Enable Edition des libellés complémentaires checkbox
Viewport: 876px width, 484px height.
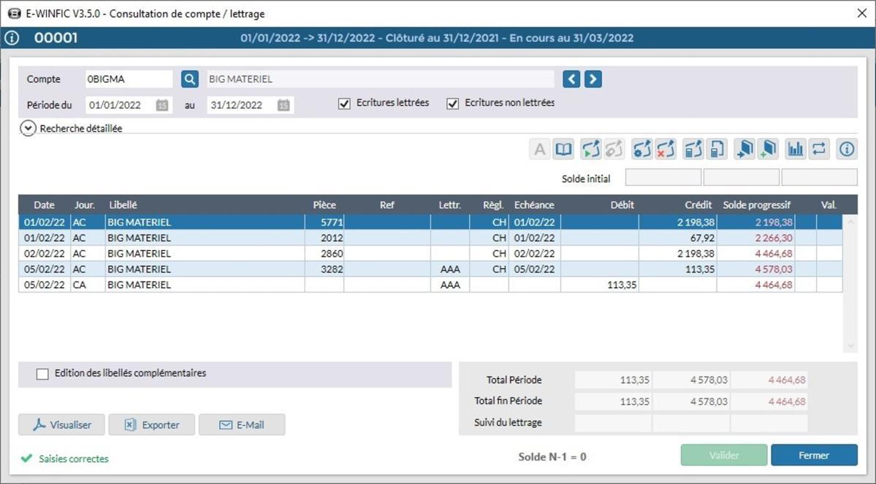point(42,374)
